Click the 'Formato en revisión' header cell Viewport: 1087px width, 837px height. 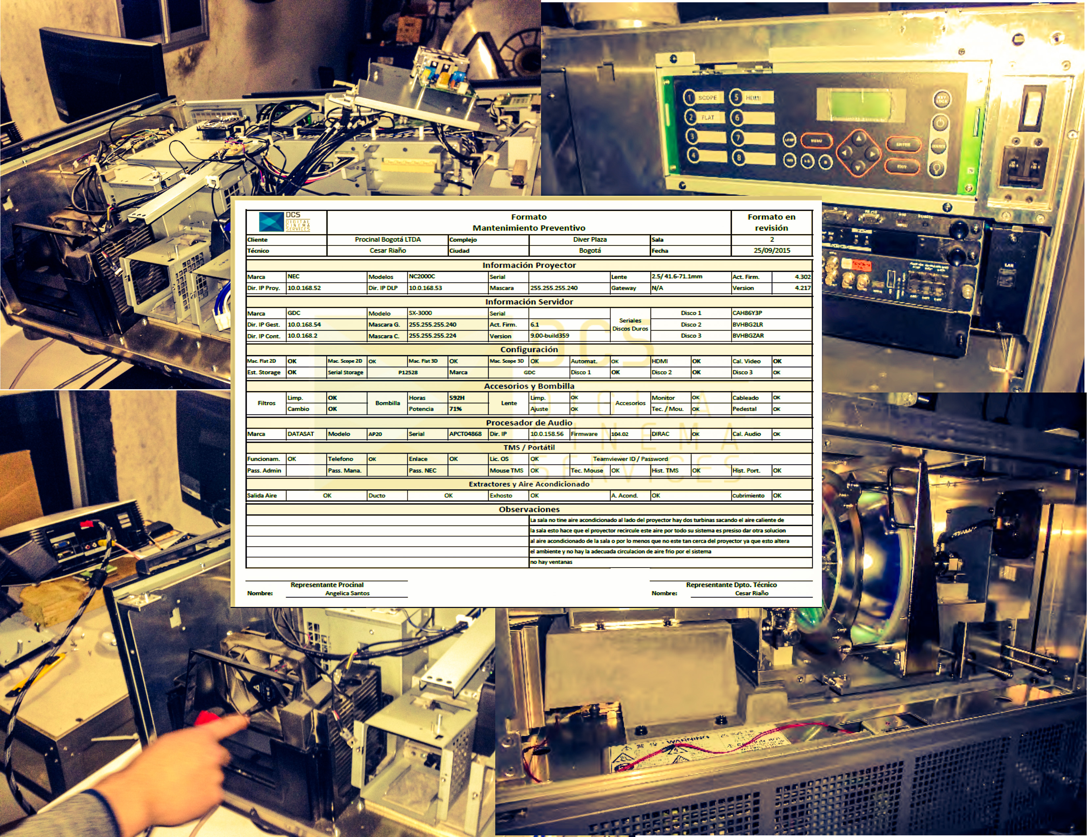(772, 222)
